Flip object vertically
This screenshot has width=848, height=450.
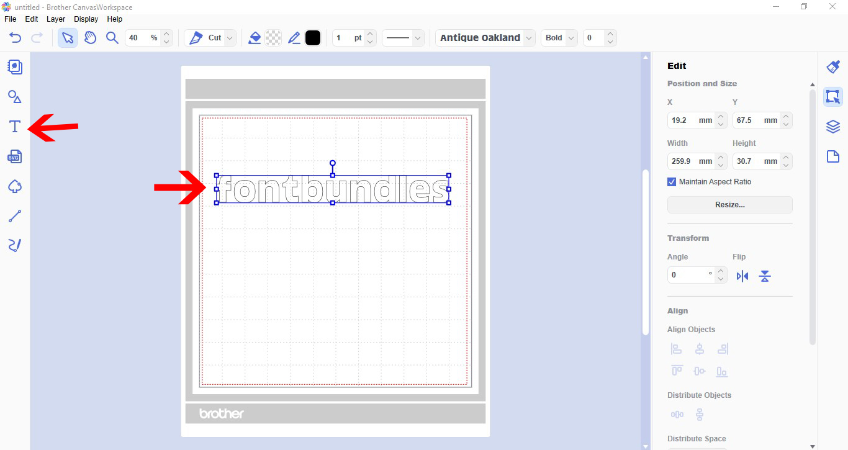point(765,276)
